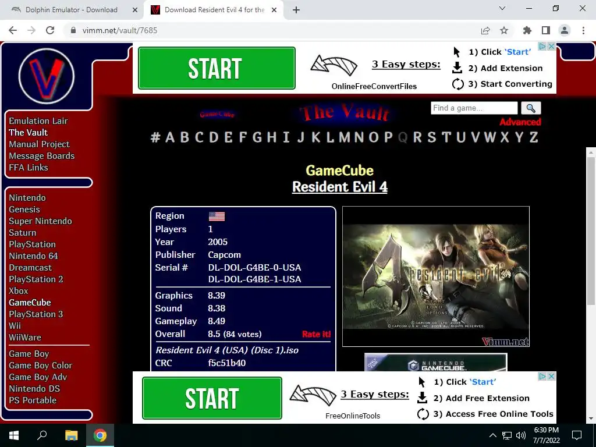
Task: Select Genesis system in sidebar
Action: pos(24,210)
